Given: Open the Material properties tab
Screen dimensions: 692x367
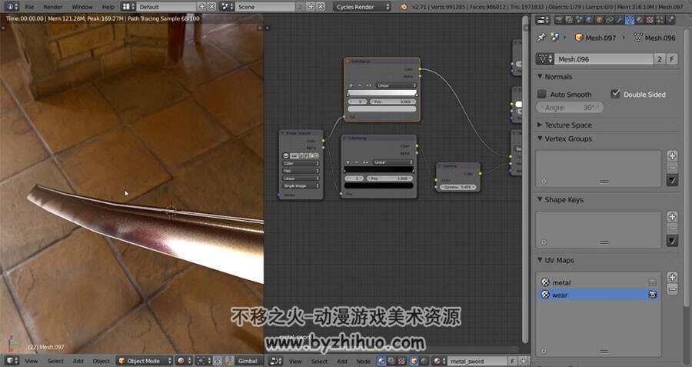Looking at the screenshot, I should point(640,20).
